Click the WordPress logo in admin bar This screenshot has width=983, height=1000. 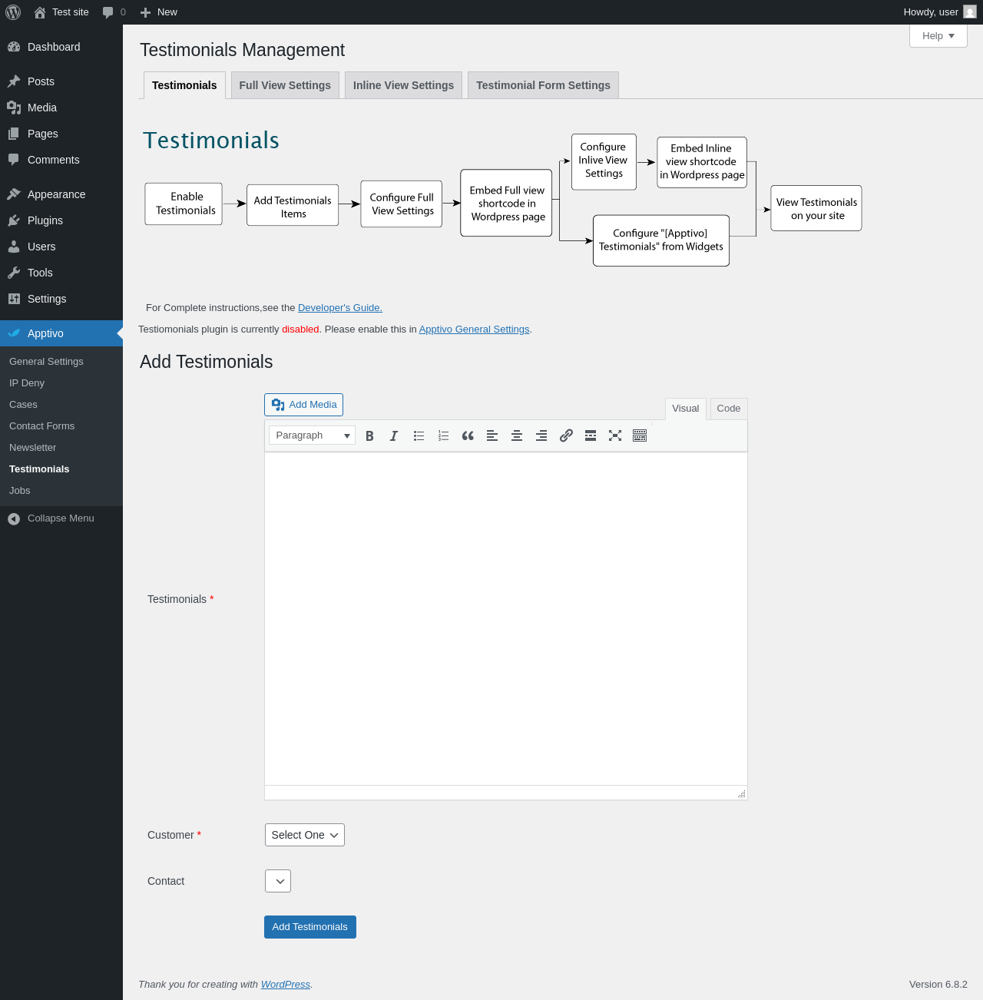pyautogui.click(x=13, y=12)
